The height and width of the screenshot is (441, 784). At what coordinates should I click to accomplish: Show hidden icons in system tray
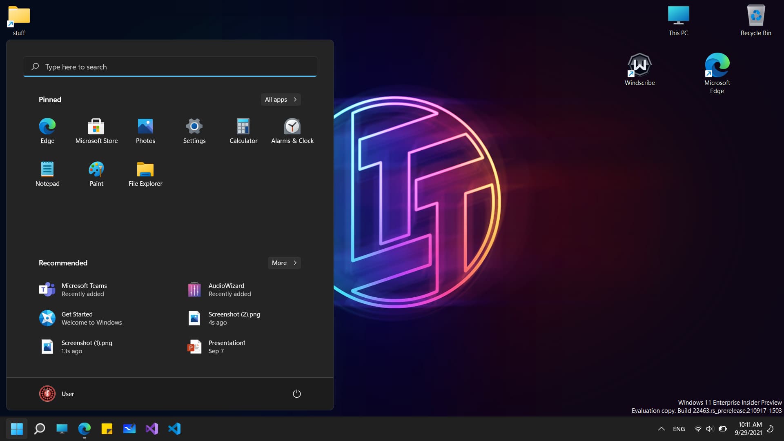click(661, 429)
